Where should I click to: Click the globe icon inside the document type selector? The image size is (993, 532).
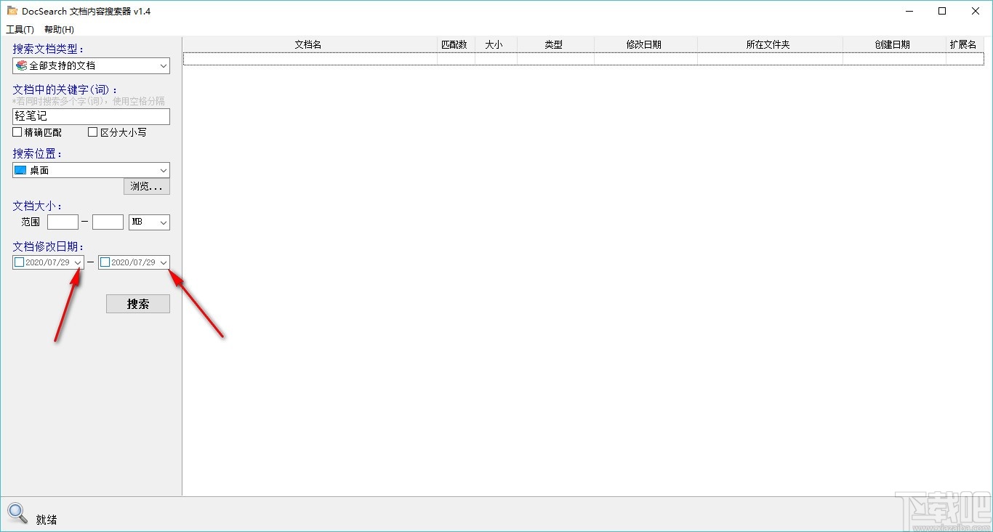click(x=20, y=65)
